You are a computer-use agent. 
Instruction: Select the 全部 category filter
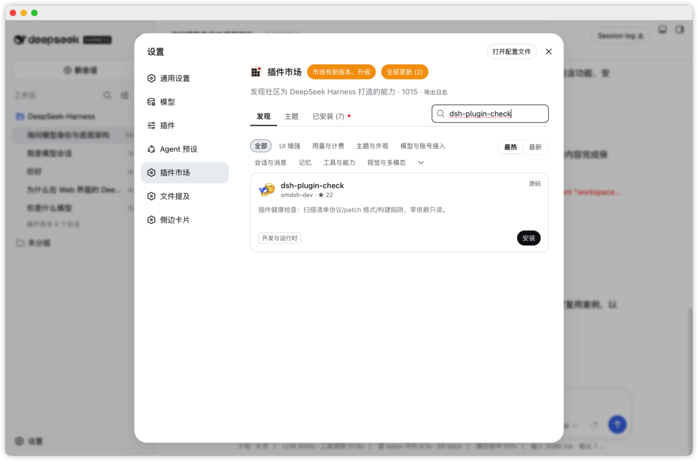[x=261, y=147]
